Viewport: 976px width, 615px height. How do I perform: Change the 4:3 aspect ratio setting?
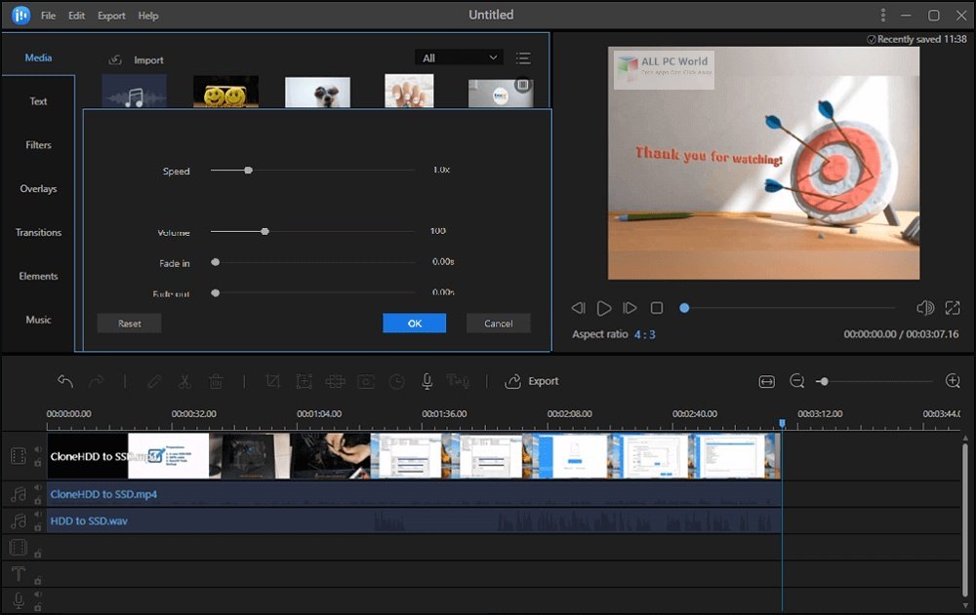[x=644, y=334]
